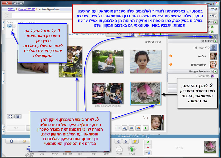
Task: Select the thumbnail of the two babies in strollers
Action: coord(108,93)
